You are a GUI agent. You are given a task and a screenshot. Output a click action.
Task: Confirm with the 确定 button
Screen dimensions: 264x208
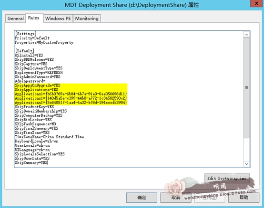point(142,198)
